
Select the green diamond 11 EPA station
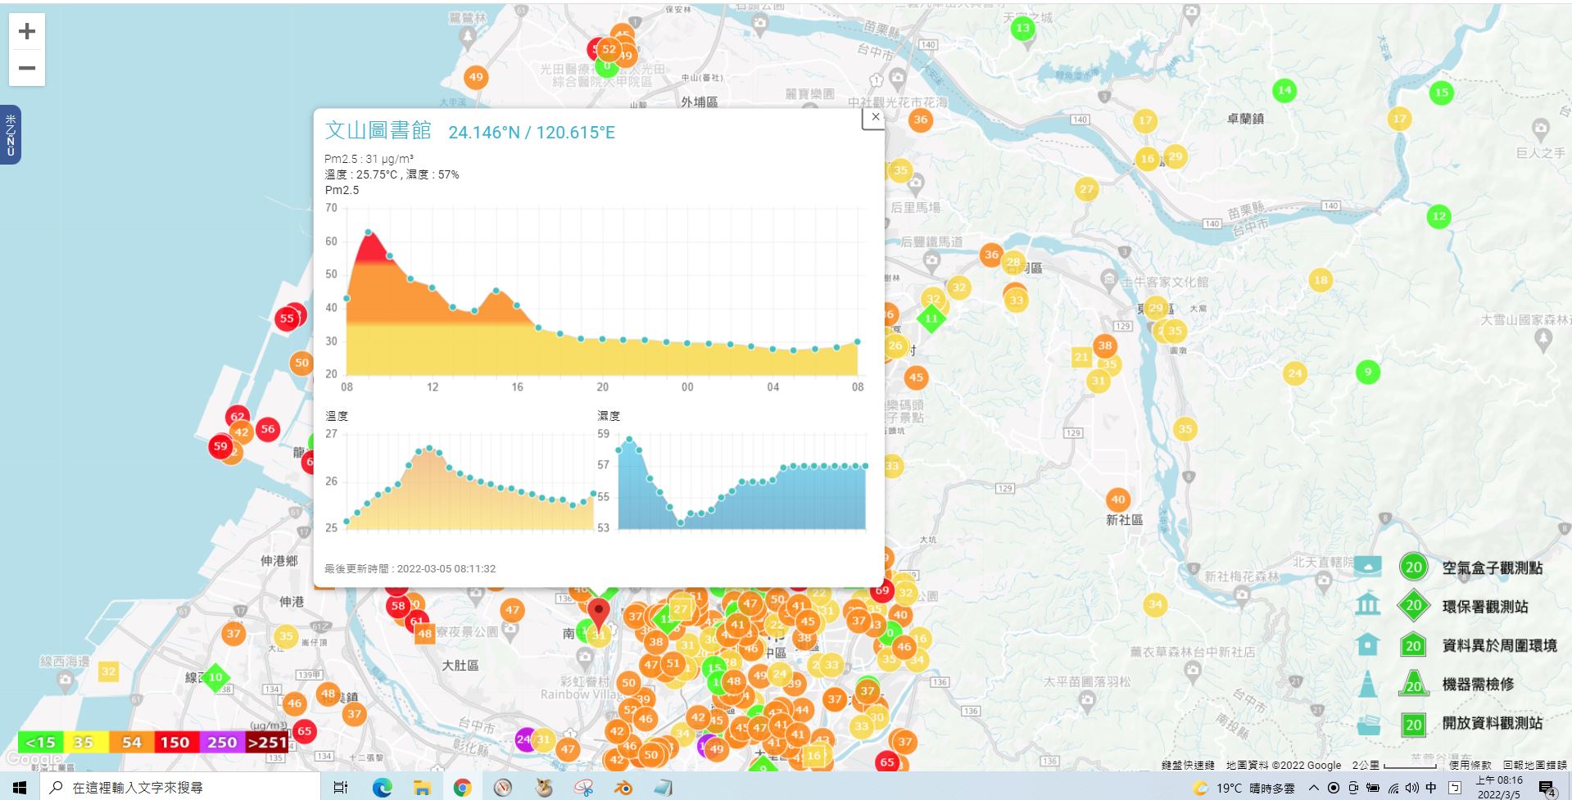click(x=931, y=318)
